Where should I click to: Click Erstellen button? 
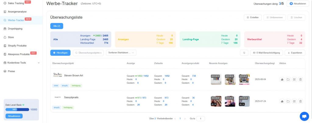coord(253,17)
